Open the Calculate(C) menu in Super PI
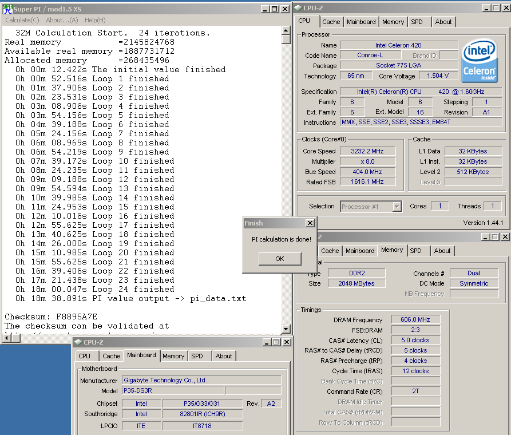The width and height of the screenshot is (511, 435). click(x=22, y=20)
